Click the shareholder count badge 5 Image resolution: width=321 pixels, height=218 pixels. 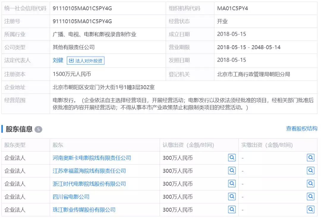(x=38, y=129)
